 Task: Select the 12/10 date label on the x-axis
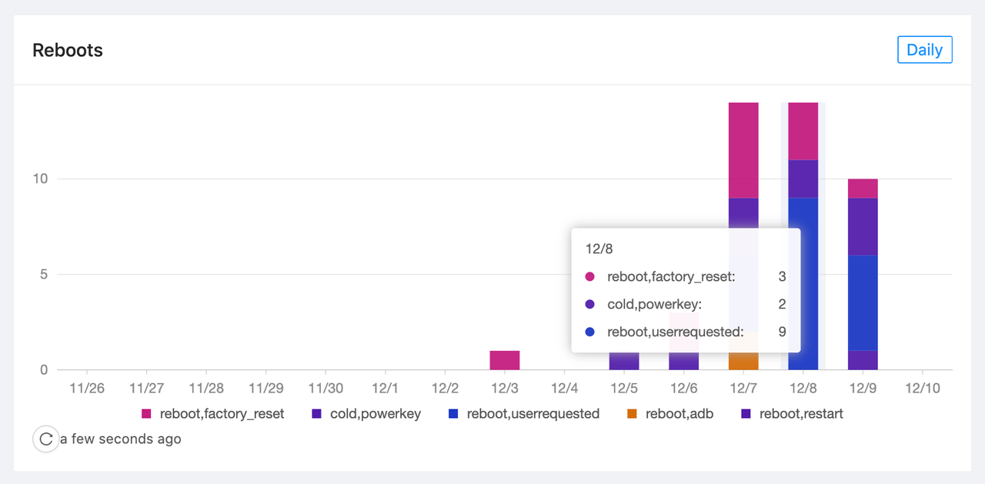coord(923,389)
